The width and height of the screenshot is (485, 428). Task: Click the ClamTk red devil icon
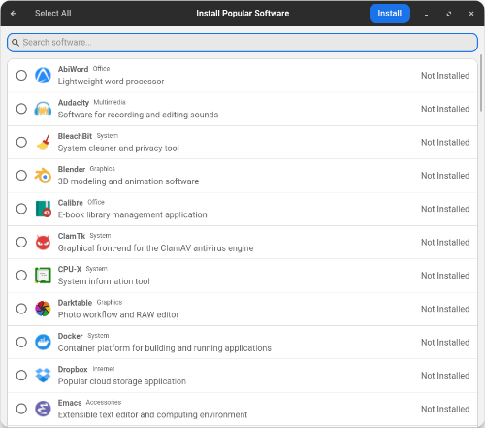click(43, 242)
